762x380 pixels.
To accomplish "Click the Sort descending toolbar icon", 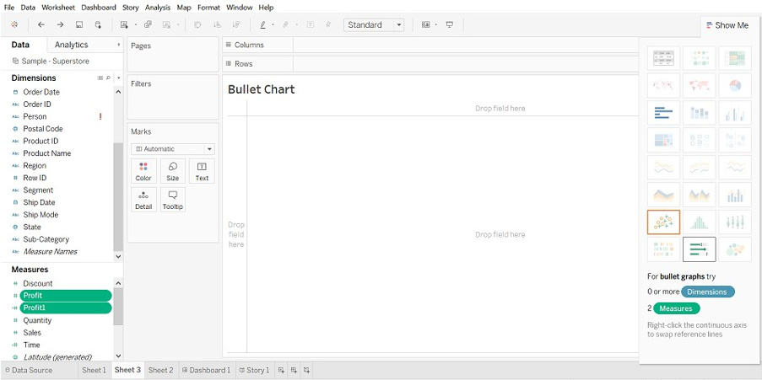I will 236,24.
